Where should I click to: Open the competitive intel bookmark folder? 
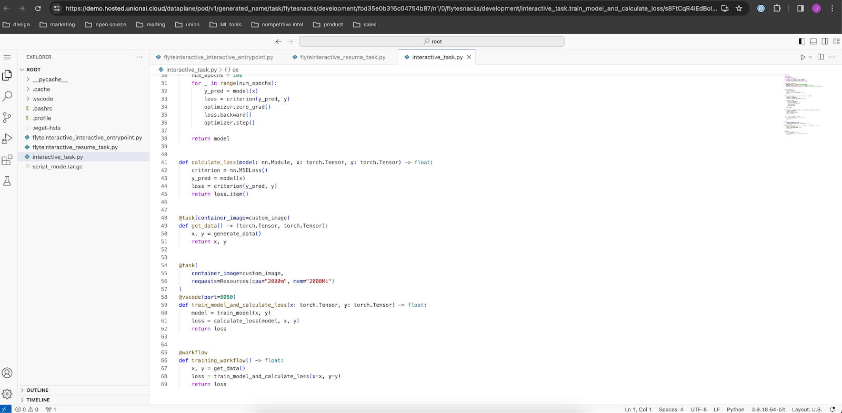tap(277, 25)
